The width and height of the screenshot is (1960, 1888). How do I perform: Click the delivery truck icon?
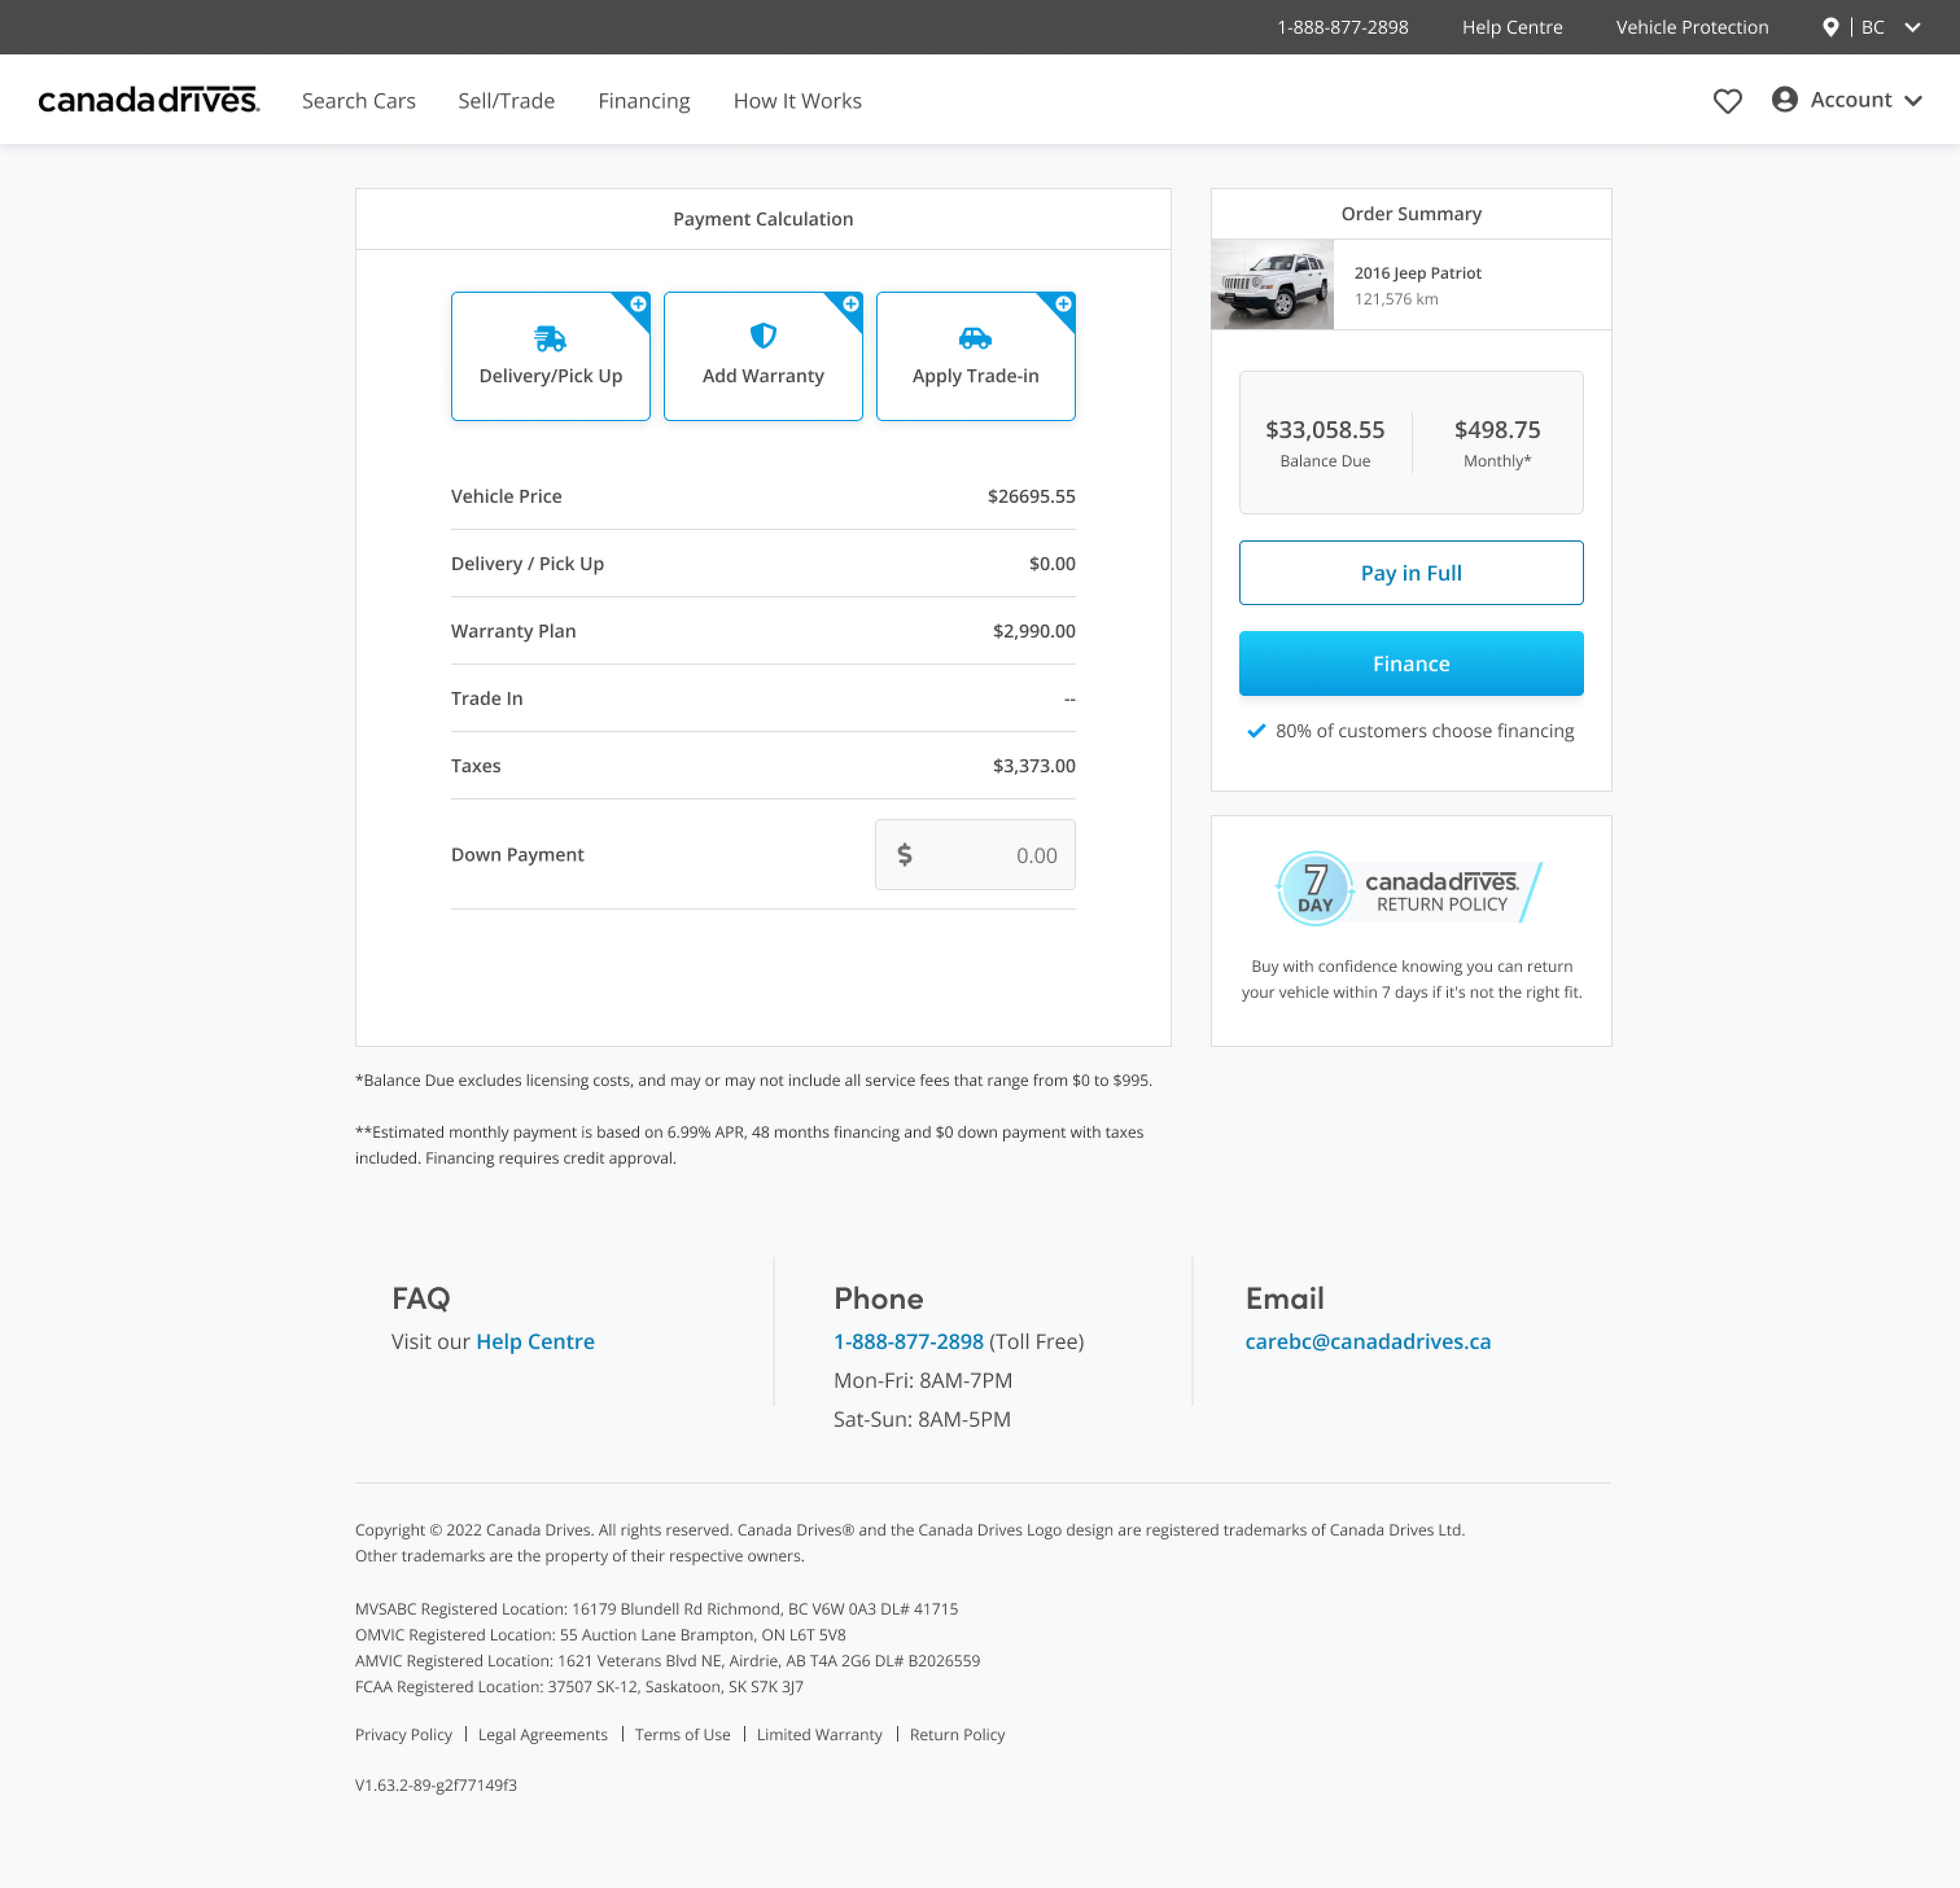[x=550, y=339]
